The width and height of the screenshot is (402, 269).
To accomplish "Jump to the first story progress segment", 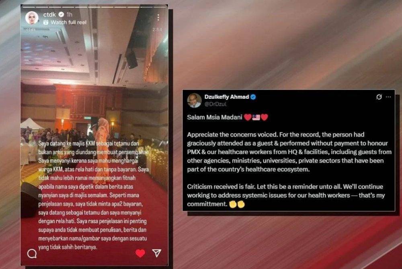I will click(x=29, y=7).
